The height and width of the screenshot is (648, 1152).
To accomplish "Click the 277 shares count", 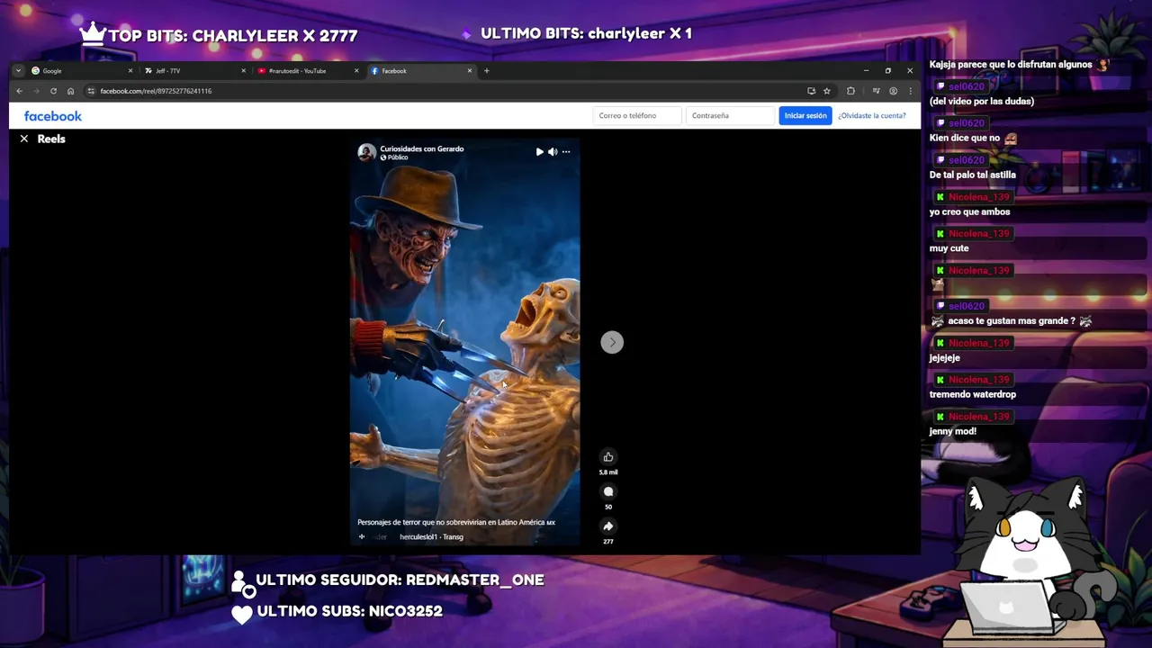I will pos(608,542).
